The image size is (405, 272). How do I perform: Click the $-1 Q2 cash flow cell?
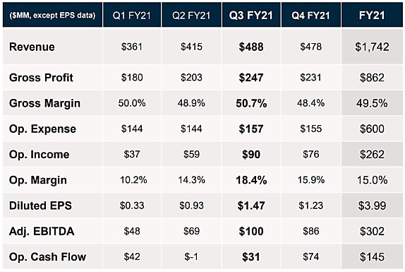191,256
